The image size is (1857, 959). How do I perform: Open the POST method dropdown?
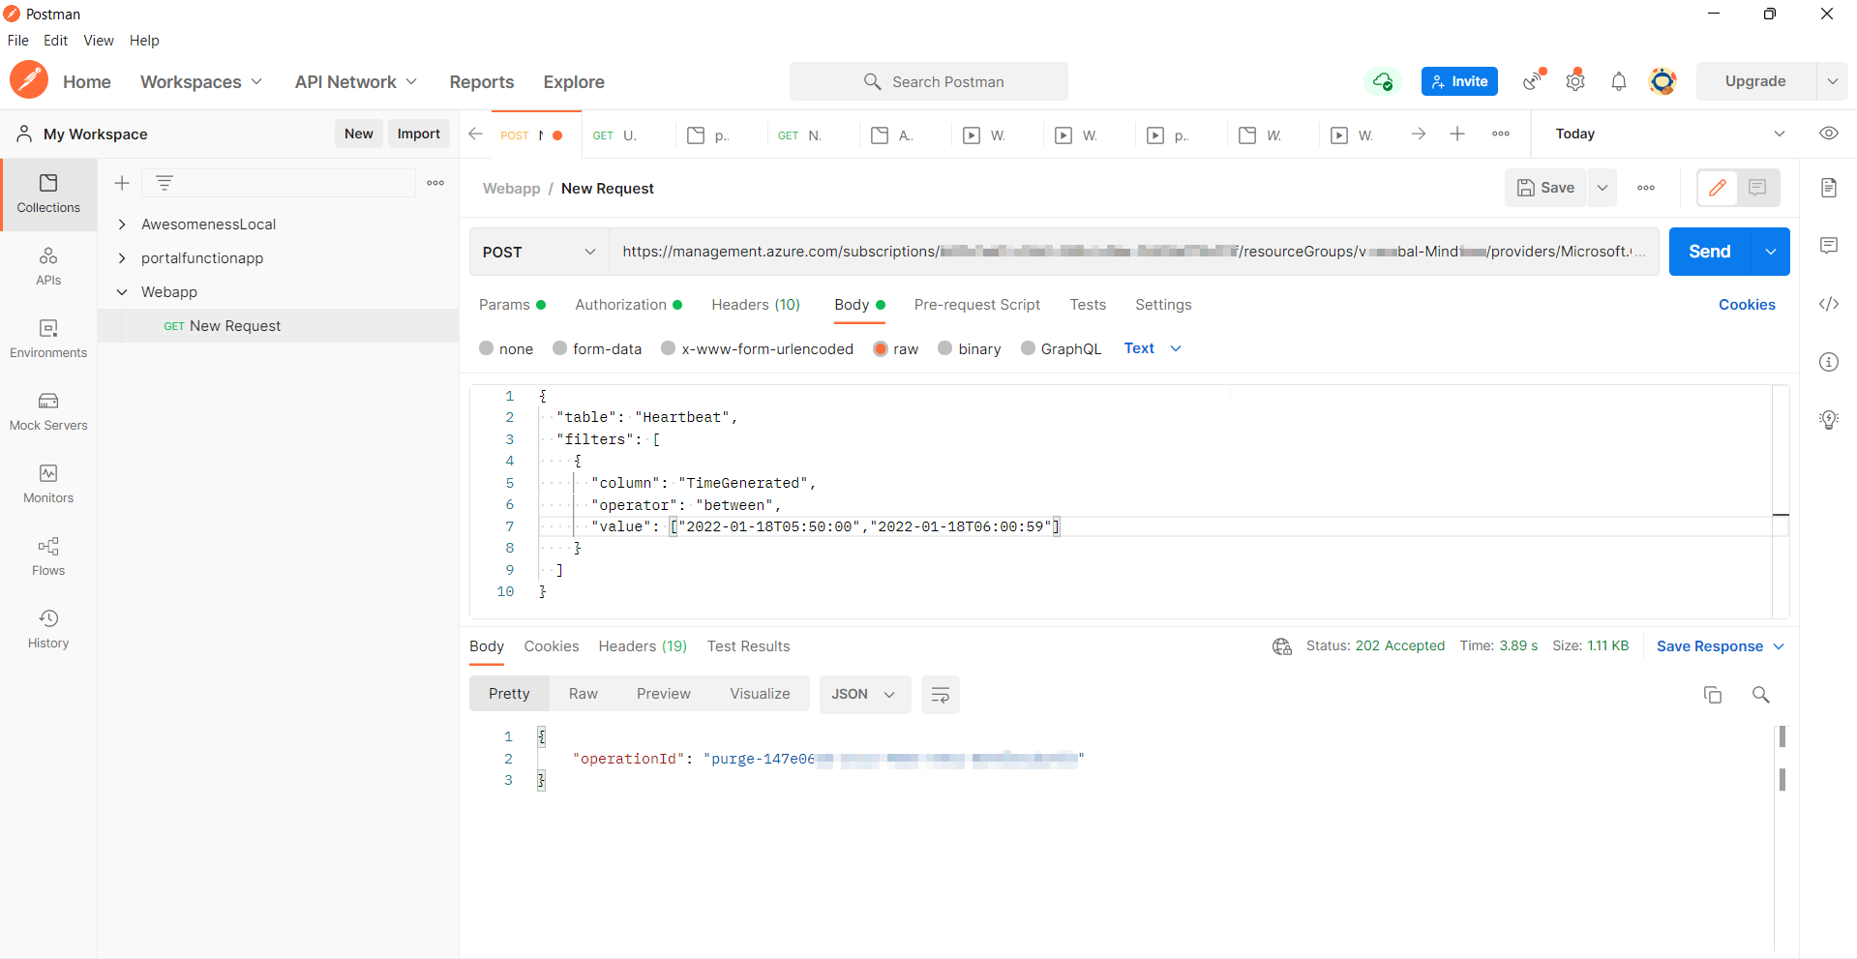pos(539,252)
